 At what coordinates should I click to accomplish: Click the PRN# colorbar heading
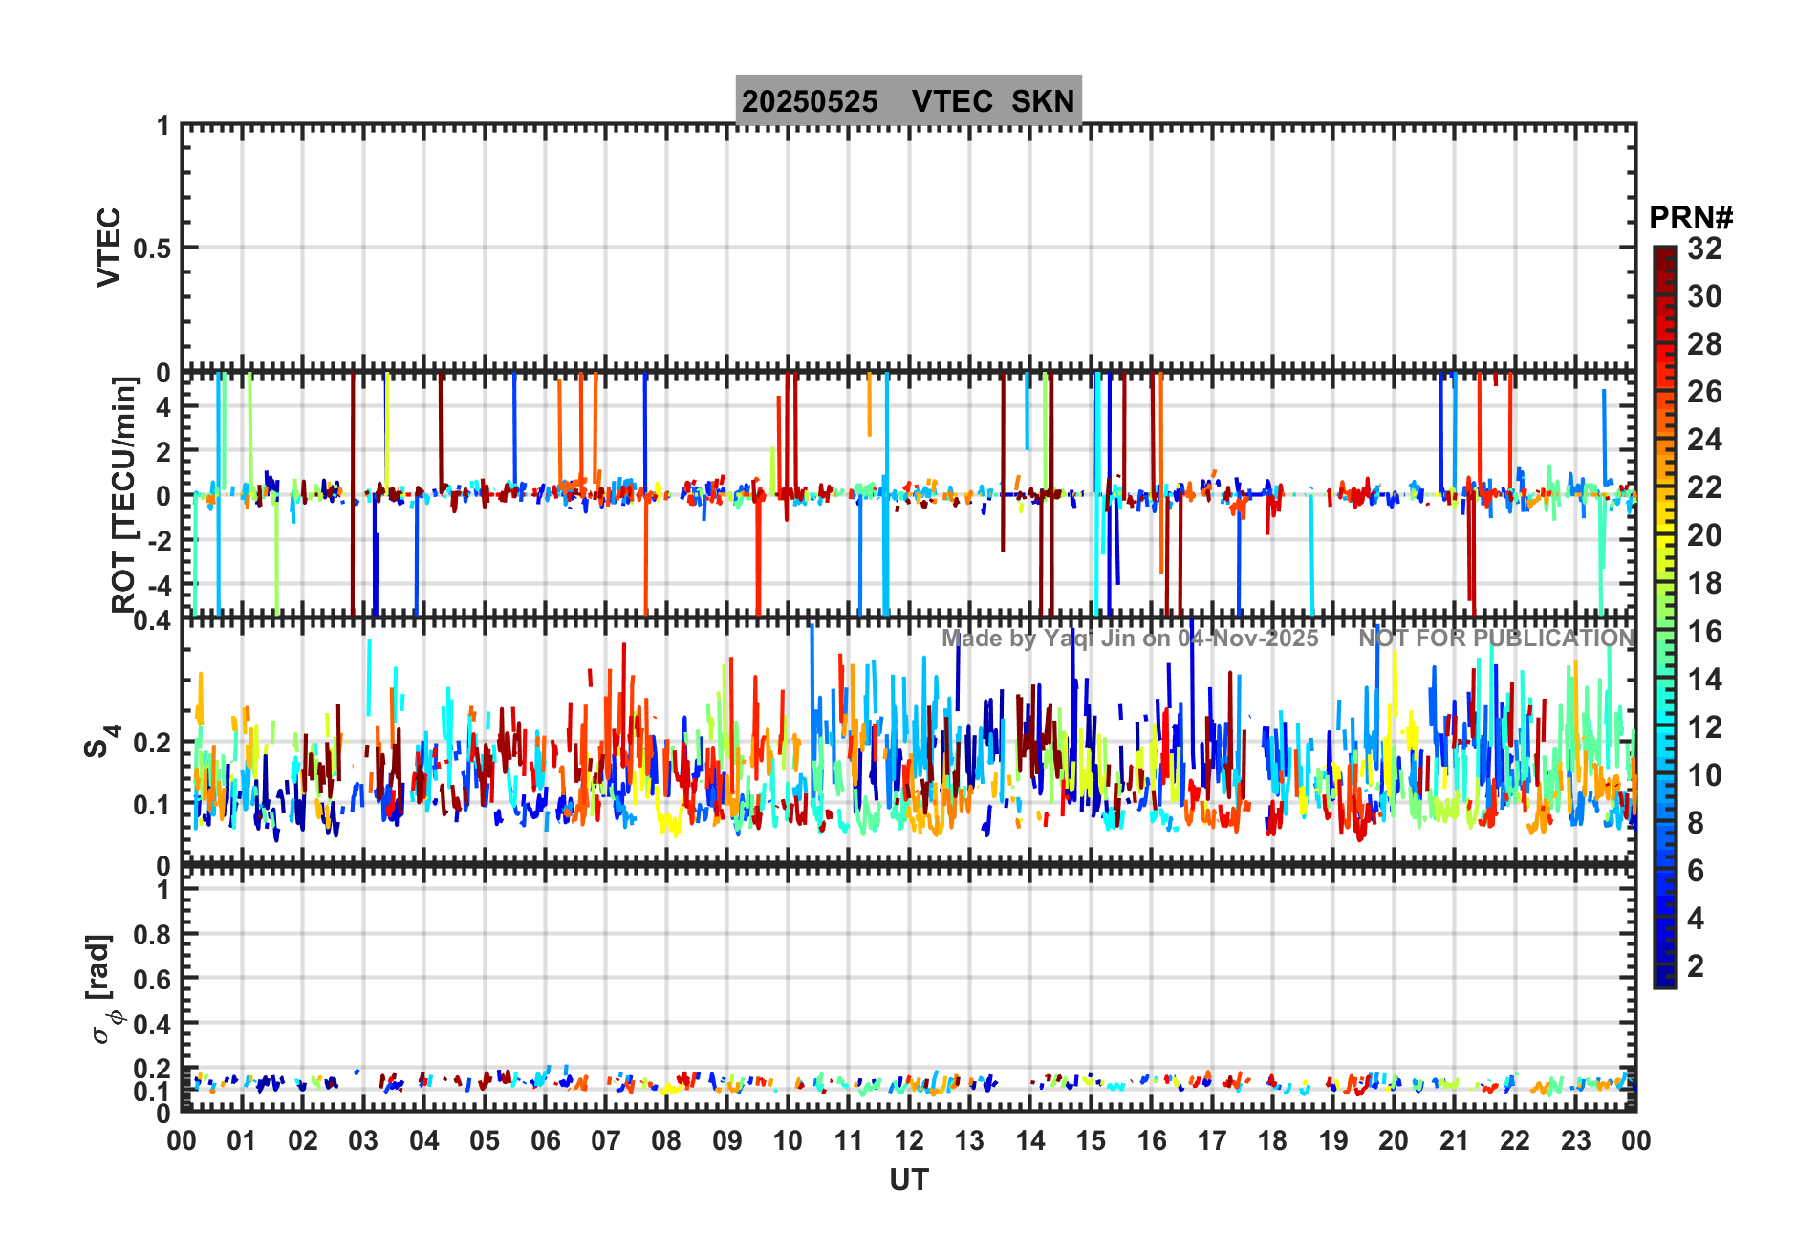pyautogui.click(x=1690, y=218)
